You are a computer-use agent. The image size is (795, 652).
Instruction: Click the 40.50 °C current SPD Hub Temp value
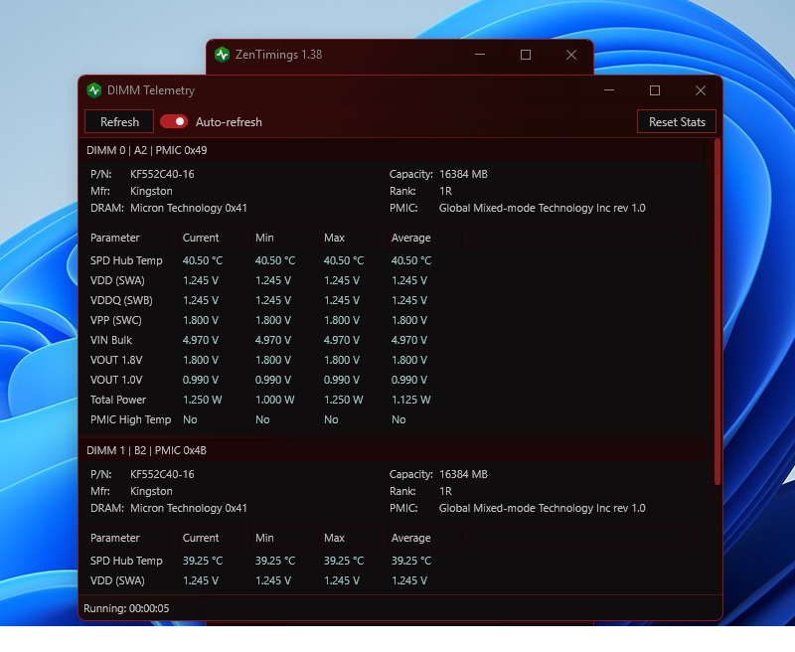pos(203,260)
